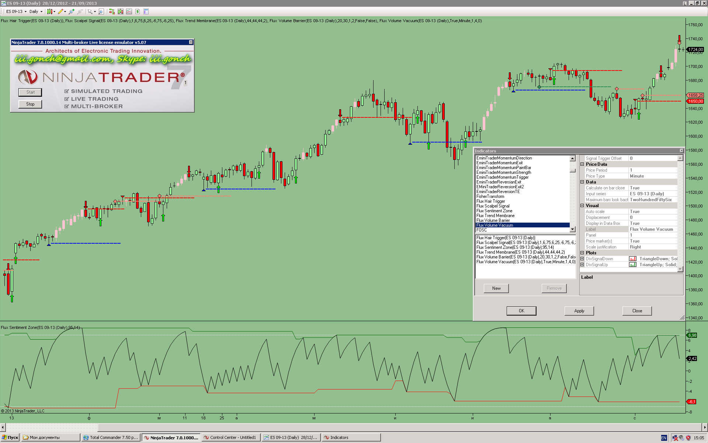Click the DivSignalUp green color swatch
Screen dimensions: 708x443
tap(632, 265)
